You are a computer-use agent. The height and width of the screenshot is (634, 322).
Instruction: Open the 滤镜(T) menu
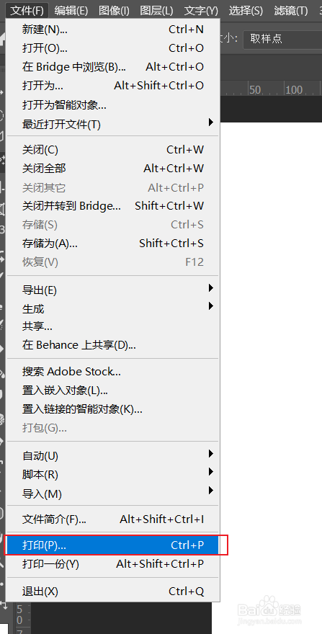[290, 11]
